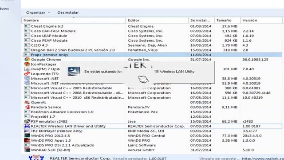Click version 36.0.1985.125 cell
The width and height of the screenshot is (284, 160).
click(x=256, y=59)
